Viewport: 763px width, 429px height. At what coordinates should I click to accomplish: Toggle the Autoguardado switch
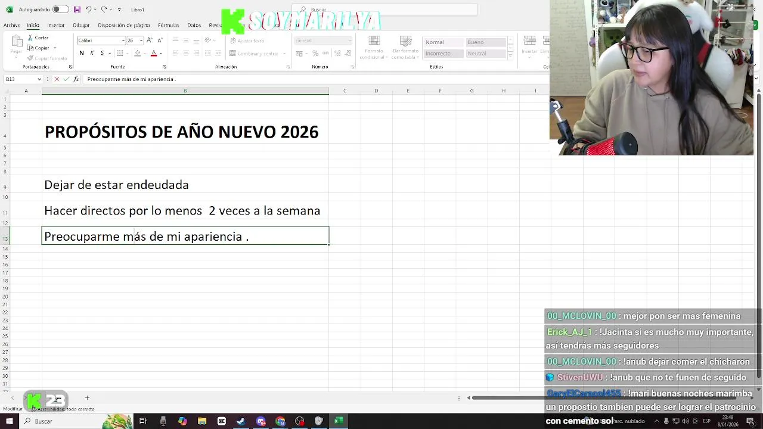[x=60, y=10]
